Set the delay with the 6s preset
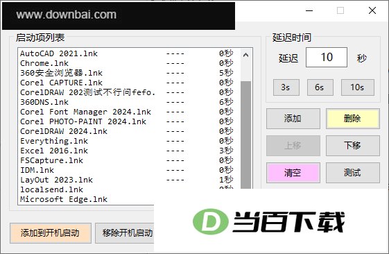This screenshot has width=389, height=254. pyautogui.click(x=320, y=87)
